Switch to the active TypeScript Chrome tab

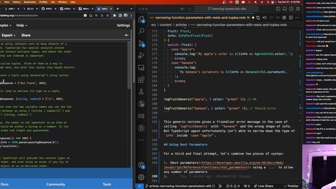tap(104, 9)
